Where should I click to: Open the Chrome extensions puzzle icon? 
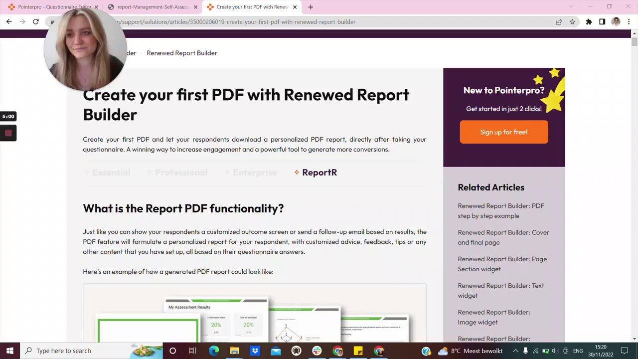(589, 22)
